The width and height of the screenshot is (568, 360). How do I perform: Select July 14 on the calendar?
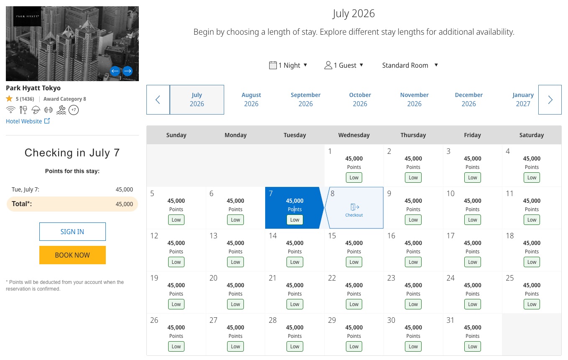pyautogui.click(x=294, y=250)
